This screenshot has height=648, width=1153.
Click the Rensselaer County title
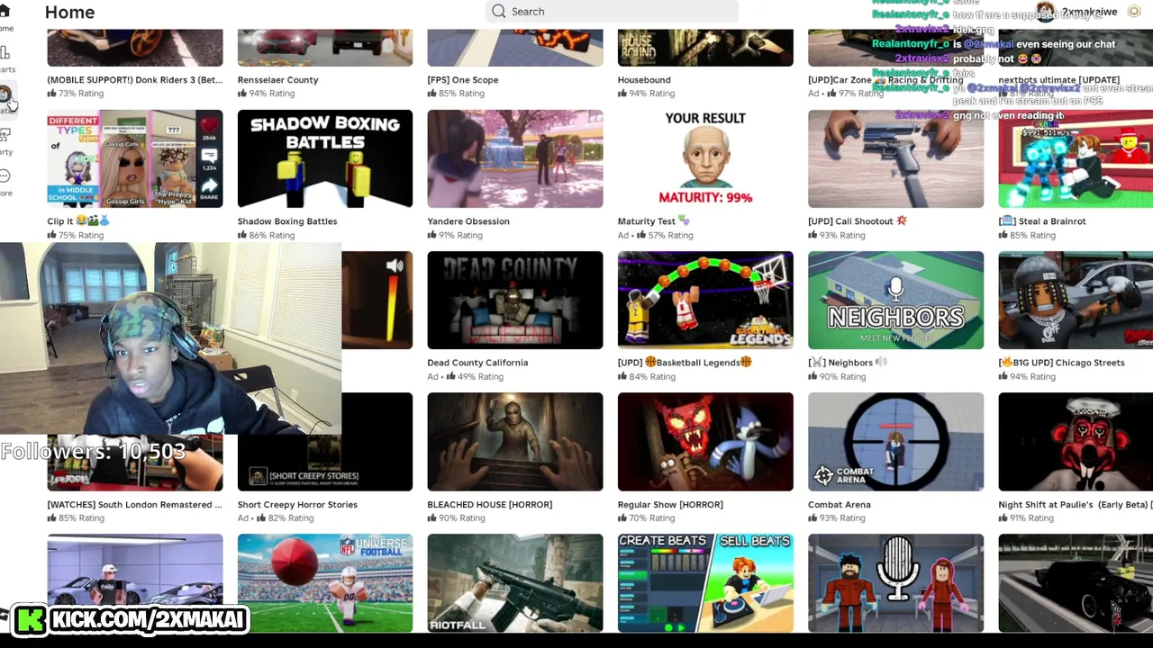tap(277, 80)
